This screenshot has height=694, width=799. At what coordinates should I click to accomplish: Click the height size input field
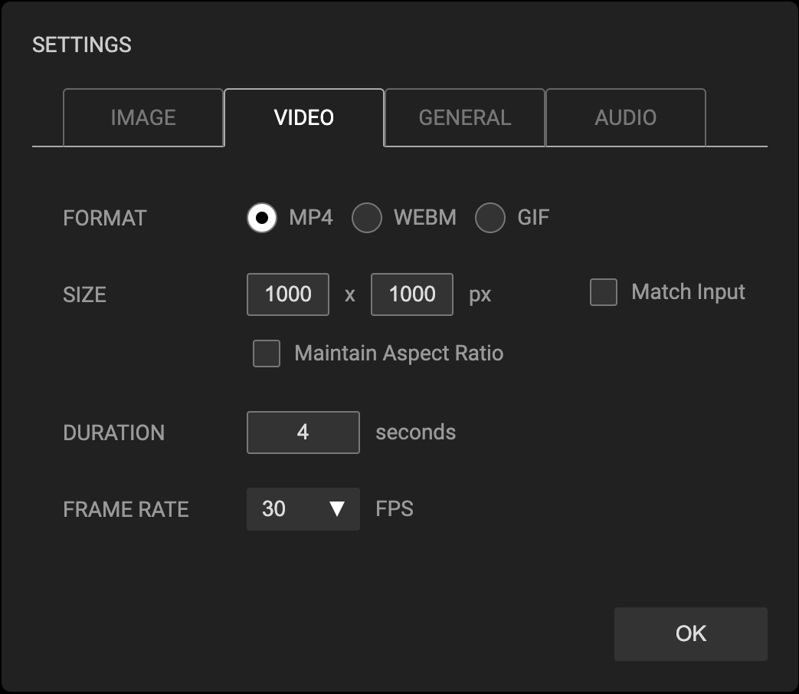click(x=412, y=294)
